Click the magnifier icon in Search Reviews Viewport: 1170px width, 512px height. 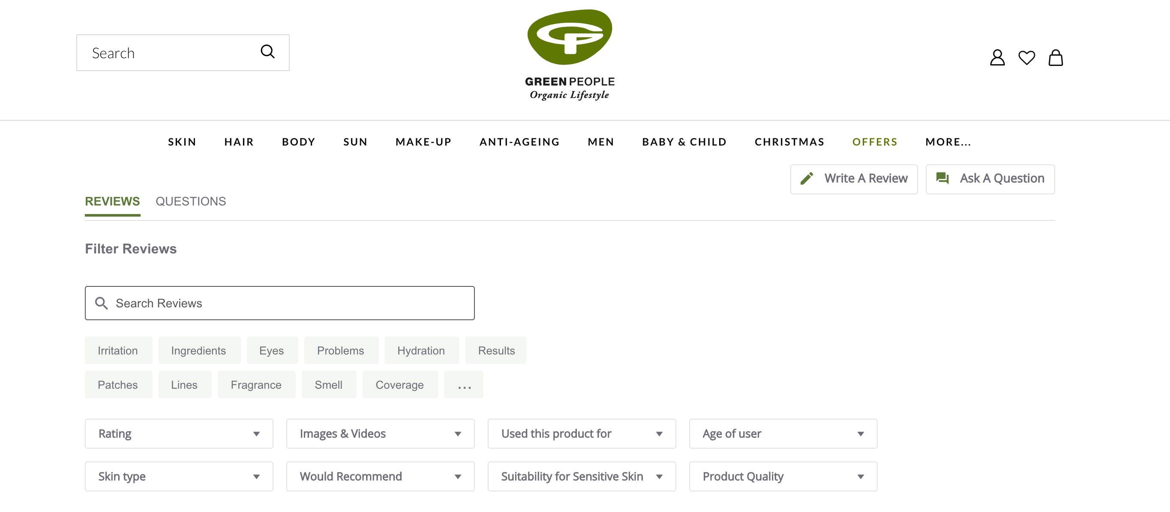point(101,303)
